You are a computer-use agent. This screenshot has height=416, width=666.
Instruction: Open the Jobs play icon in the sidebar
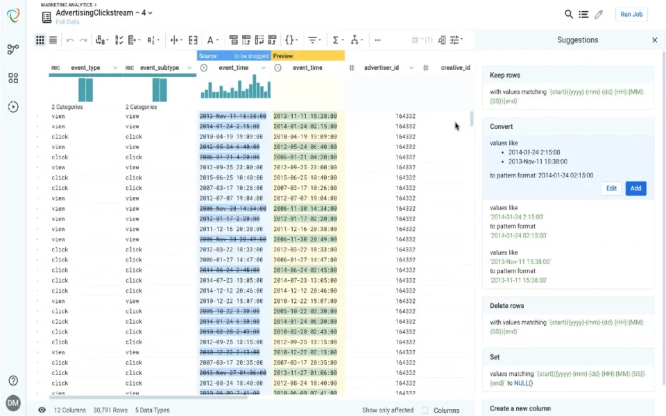[13, 107]
